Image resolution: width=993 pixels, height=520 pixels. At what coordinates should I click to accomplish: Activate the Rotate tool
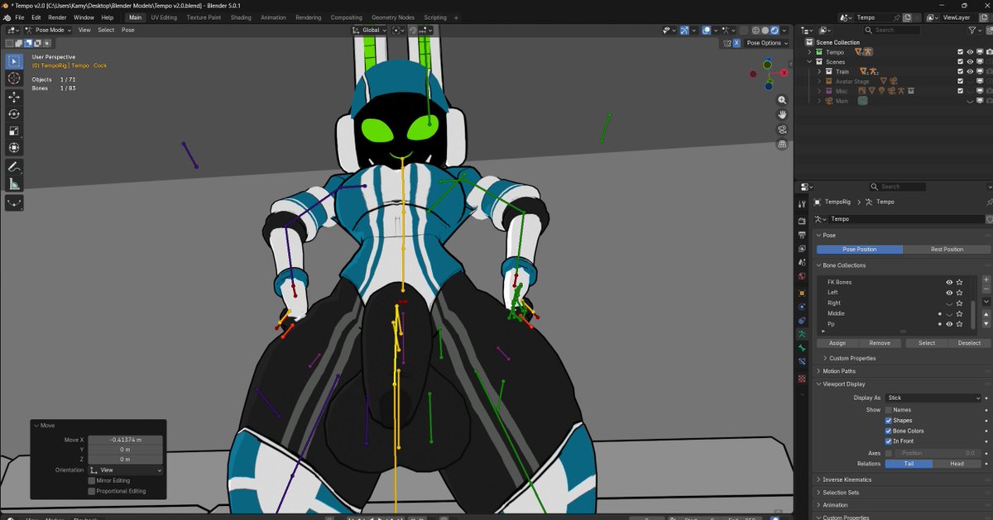(14, 113)
